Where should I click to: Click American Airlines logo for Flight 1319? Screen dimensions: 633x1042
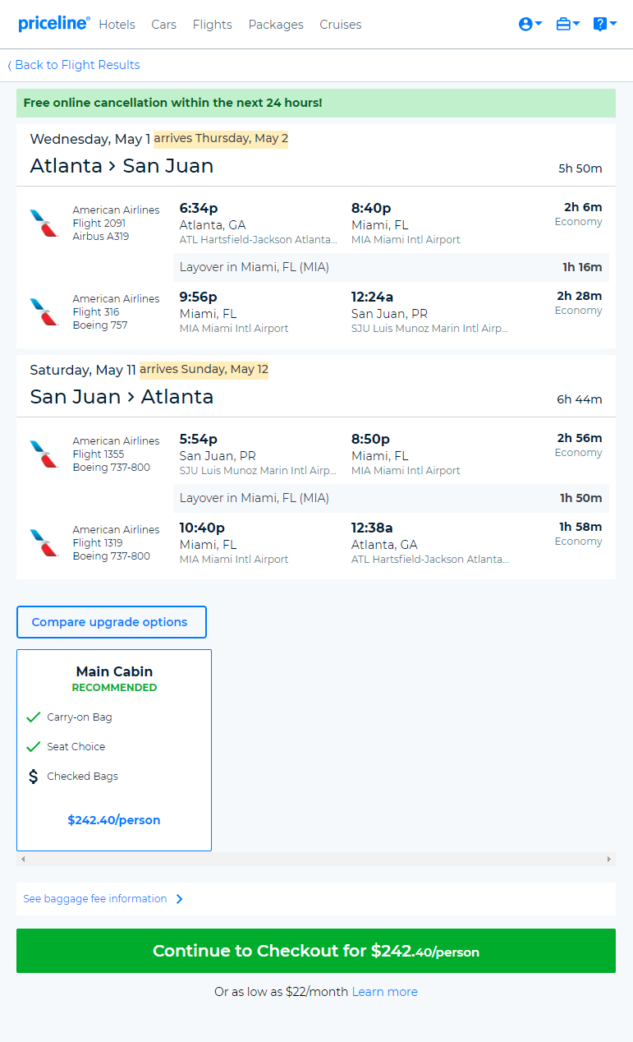[x=44, y=542]
